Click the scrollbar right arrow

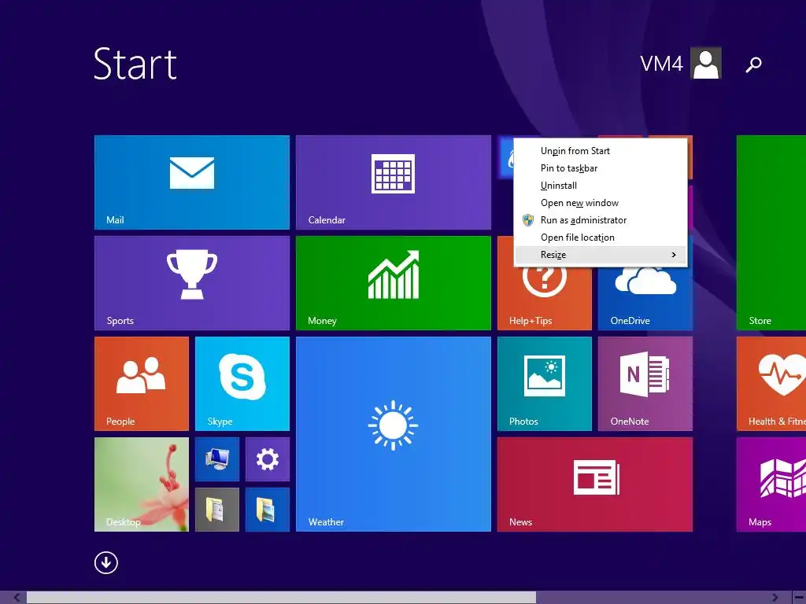(x=775, y=598)
